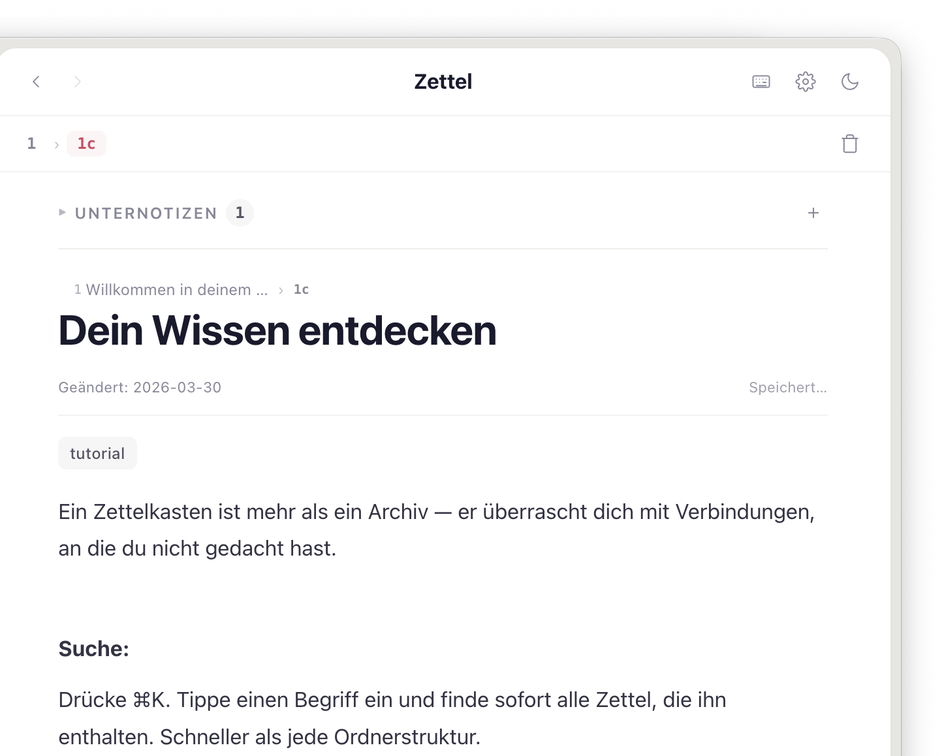Delete the note with the trash icon

[x=850, y=144]
